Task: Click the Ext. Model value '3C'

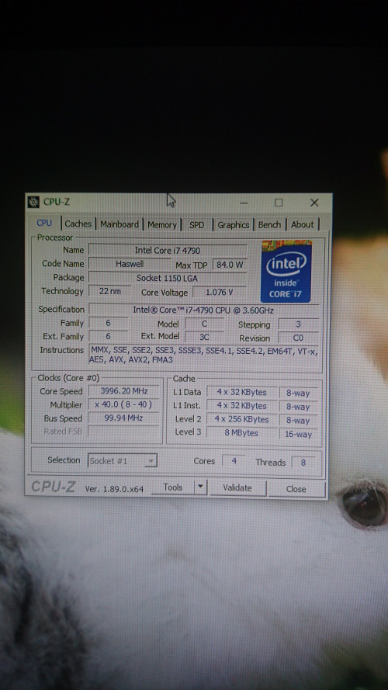Action: coord(204,337)
